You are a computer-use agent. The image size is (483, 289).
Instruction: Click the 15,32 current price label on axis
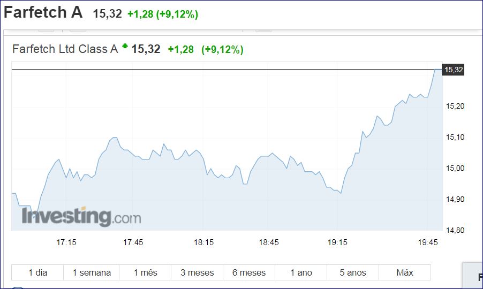453,70
